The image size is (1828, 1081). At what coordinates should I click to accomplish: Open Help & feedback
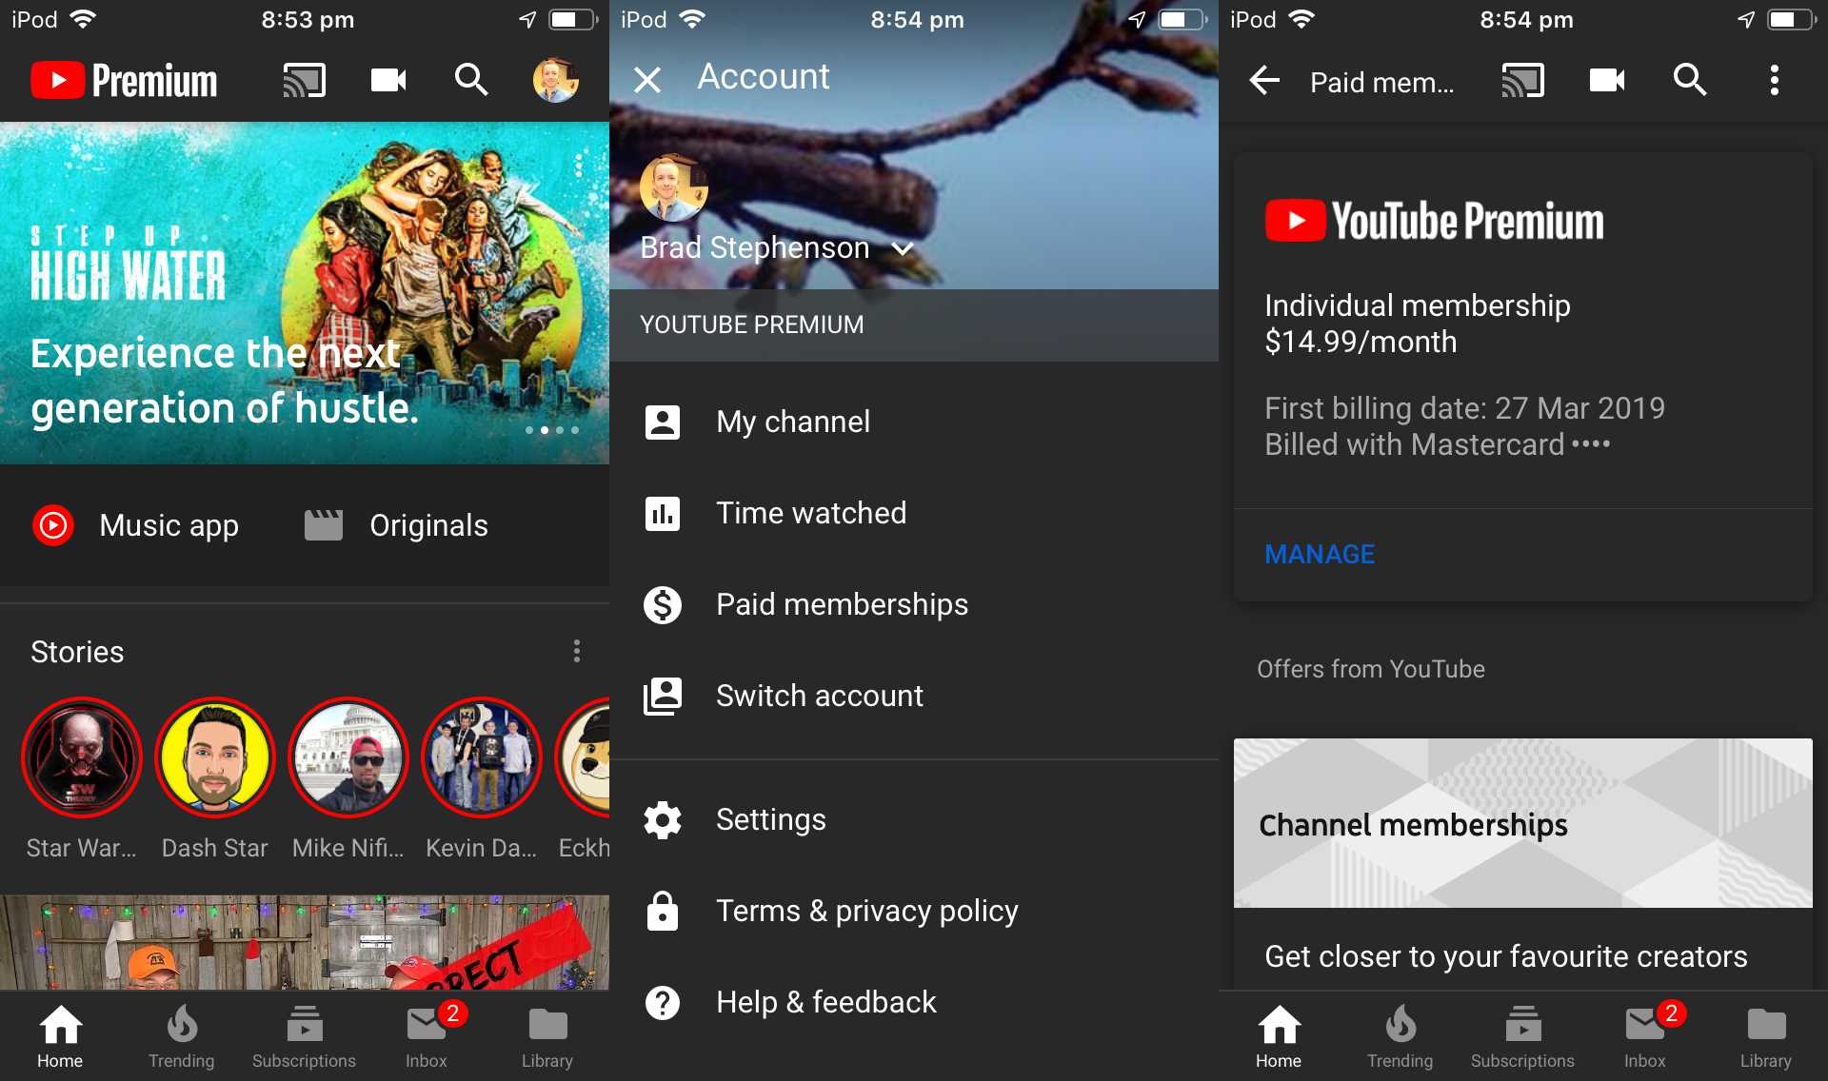914,1002
